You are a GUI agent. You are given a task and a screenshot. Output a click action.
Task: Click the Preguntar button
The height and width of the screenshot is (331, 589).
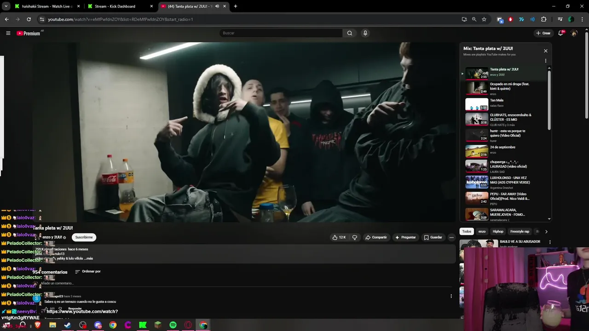(405, 237)
